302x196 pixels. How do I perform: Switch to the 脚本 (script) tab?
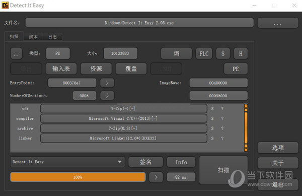coord(33,37)
